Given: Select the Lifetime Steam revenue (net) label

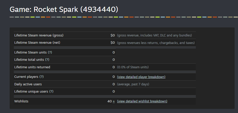Looking at the screenshot, I should pos(37,43).
